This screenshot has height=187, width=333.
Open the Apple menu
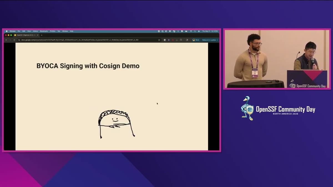(7, 31)
